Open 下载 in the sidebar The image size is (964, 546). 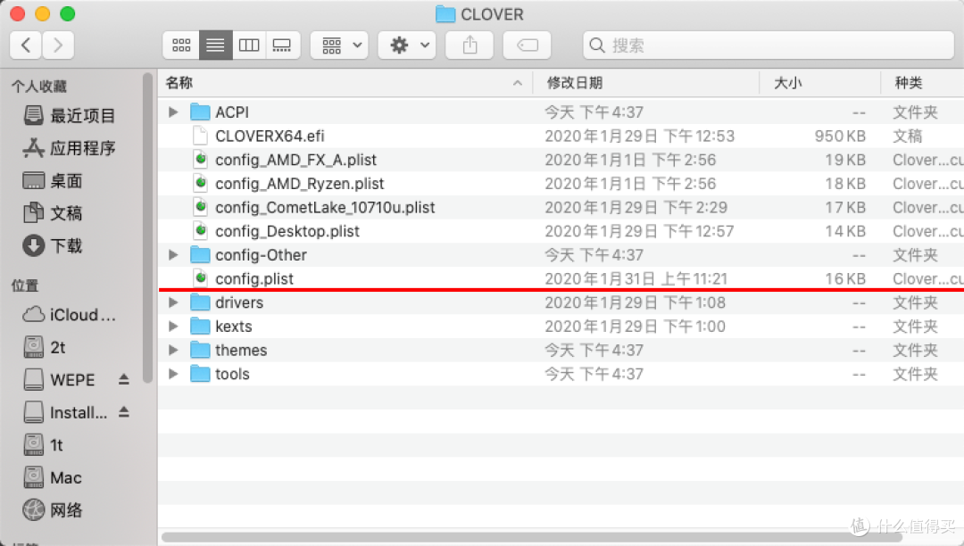coord(53,245)
